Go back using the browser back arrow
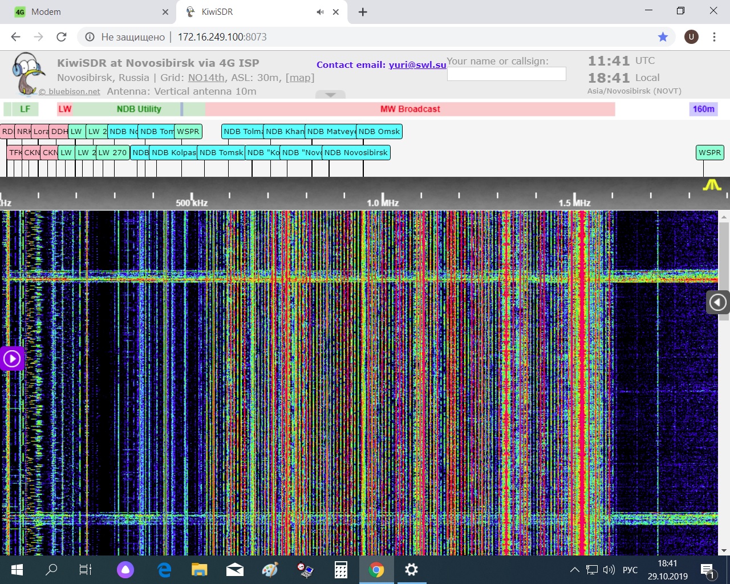The image size is (730, 584). pos(15,37)
